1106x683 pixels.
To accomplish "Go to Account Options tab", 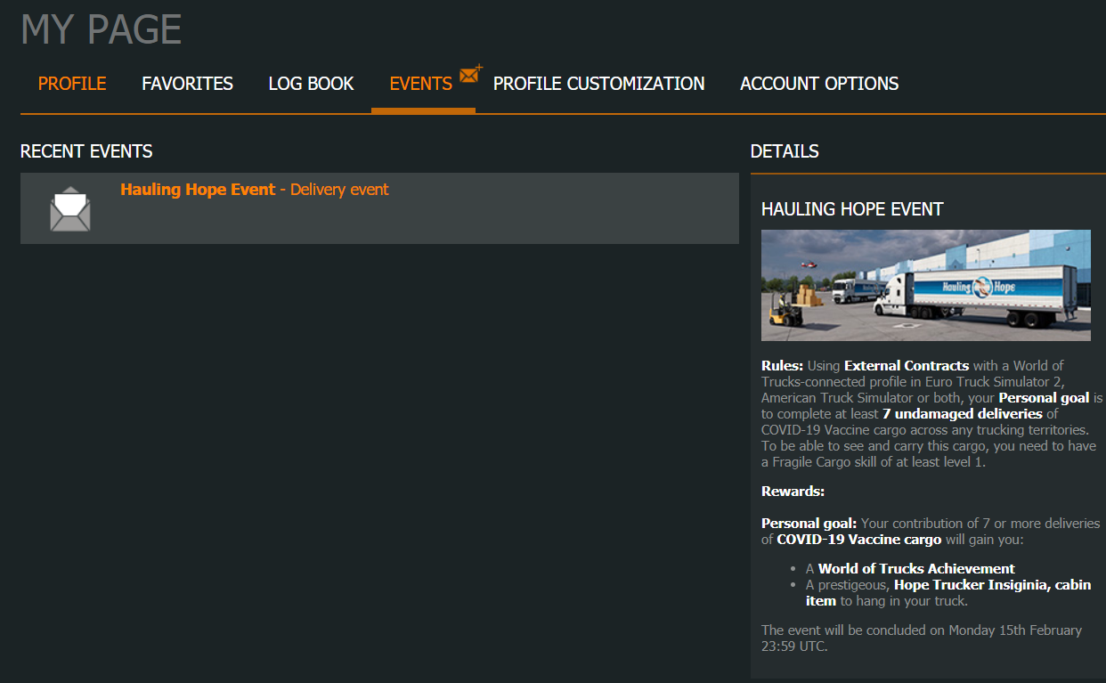I will pyautogui.click(x=819, y=84).
